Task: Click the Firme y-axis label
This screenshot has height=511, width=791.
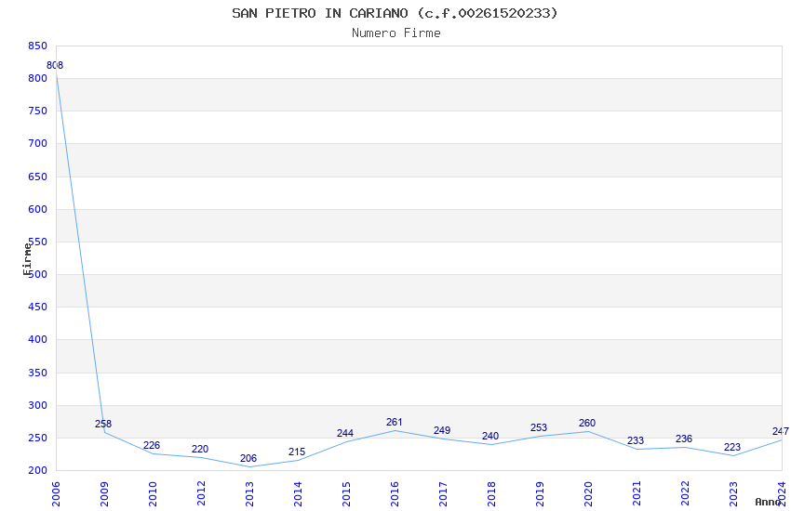Action: 27,259
